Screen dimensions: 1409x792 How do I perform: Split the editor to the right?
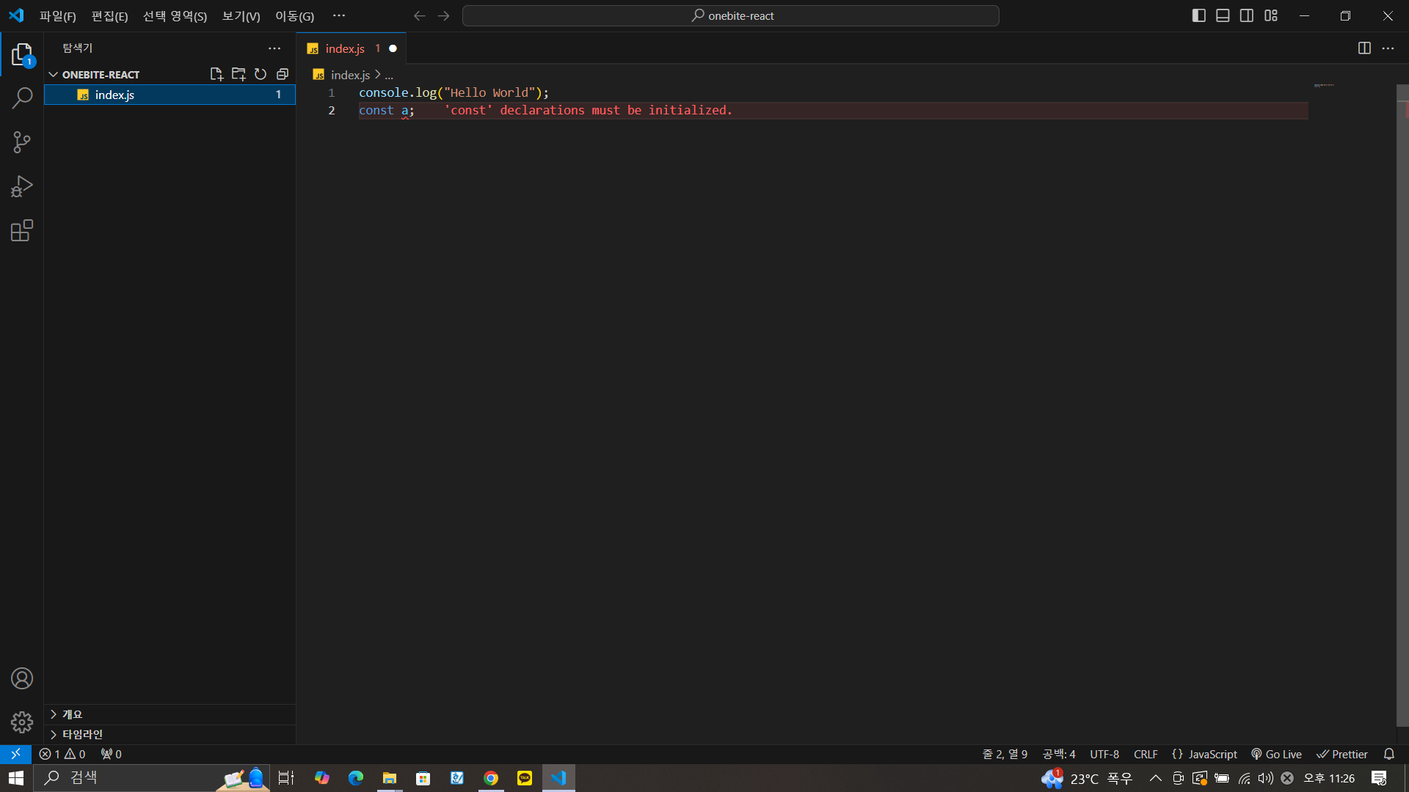coord(1364,48)
